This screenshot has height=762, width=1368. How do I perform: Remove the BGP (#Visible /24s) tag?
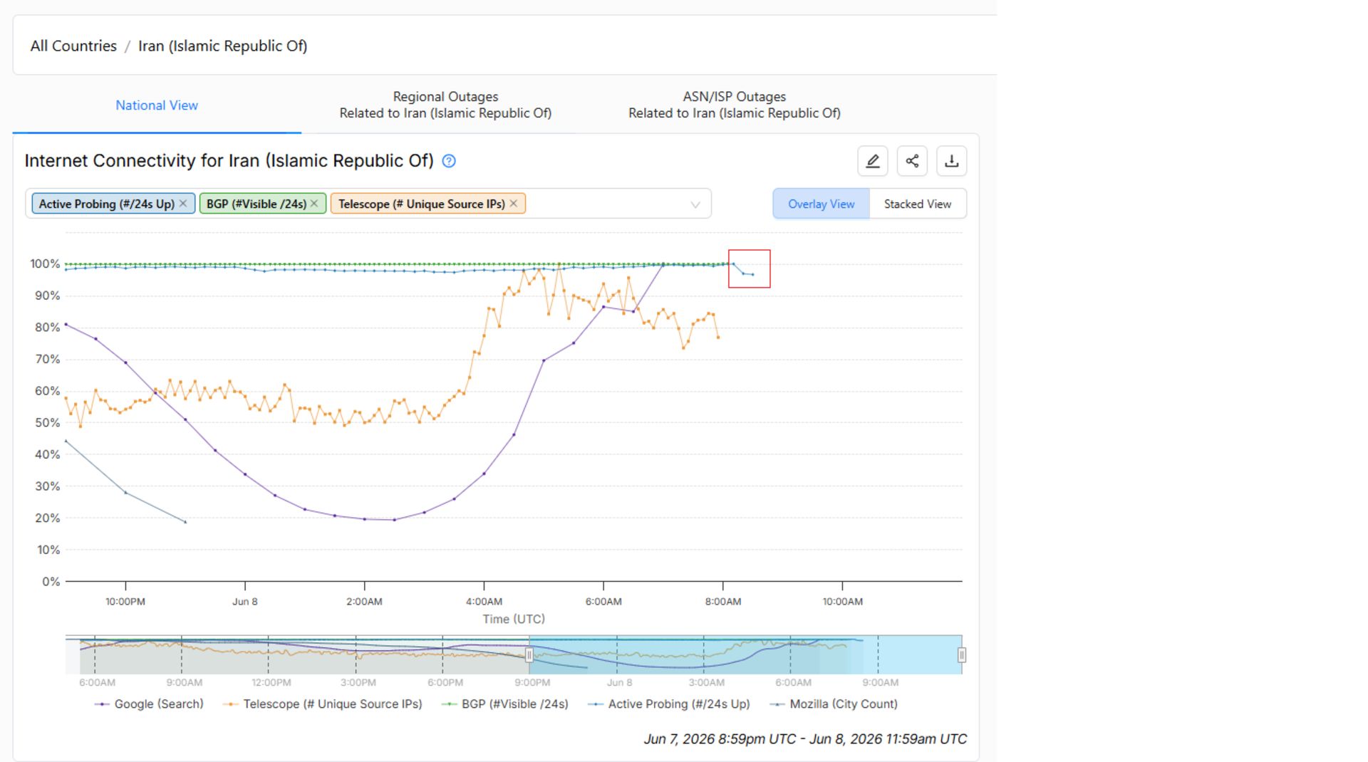click(314, 204)
